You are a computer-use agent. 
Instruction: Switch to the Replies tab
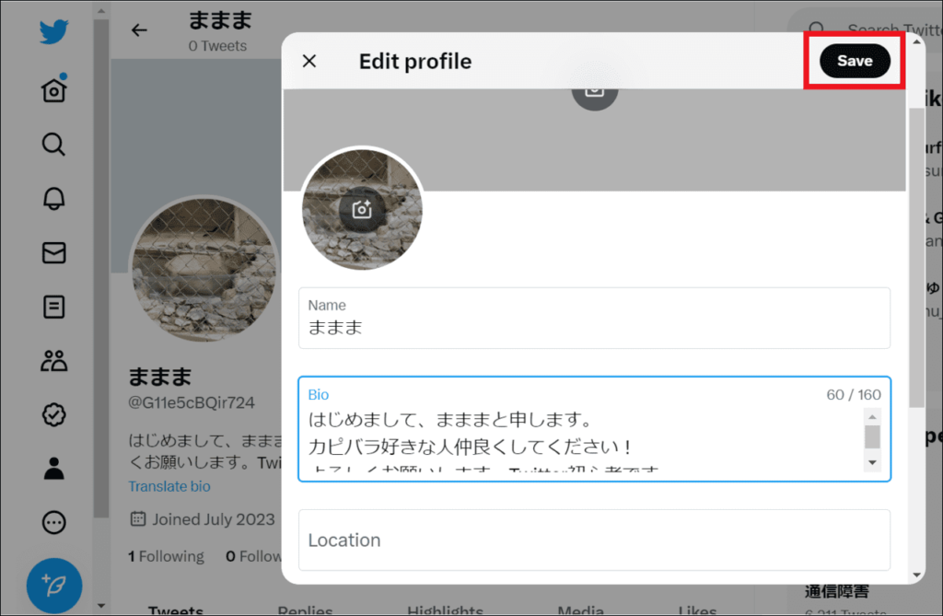tap(305, 610)
